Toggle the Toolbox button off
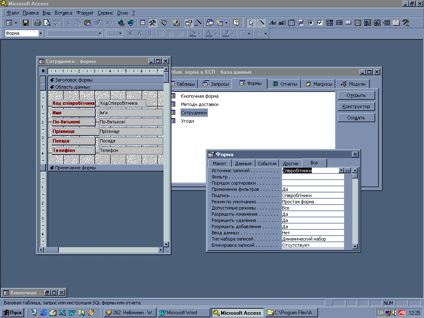This screenshot has height=318, width=424. [152, 23]
